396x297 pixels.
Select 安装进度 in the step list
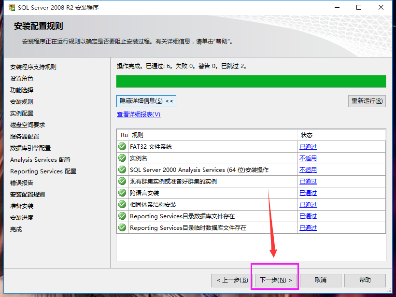point(22,218)
